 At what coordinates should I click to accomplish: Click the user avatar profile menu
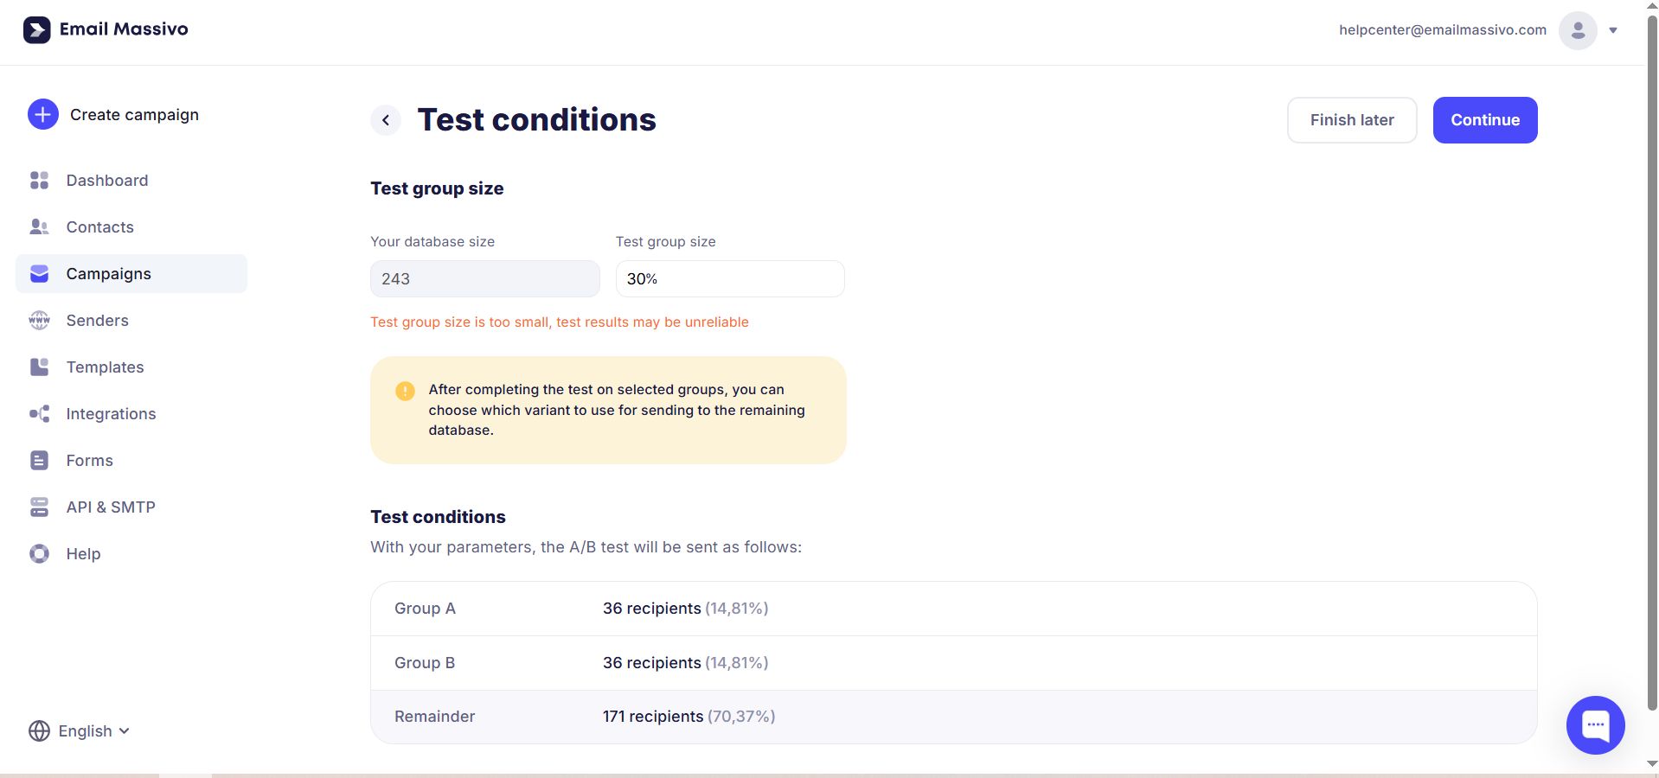[x=1577, y=30]
